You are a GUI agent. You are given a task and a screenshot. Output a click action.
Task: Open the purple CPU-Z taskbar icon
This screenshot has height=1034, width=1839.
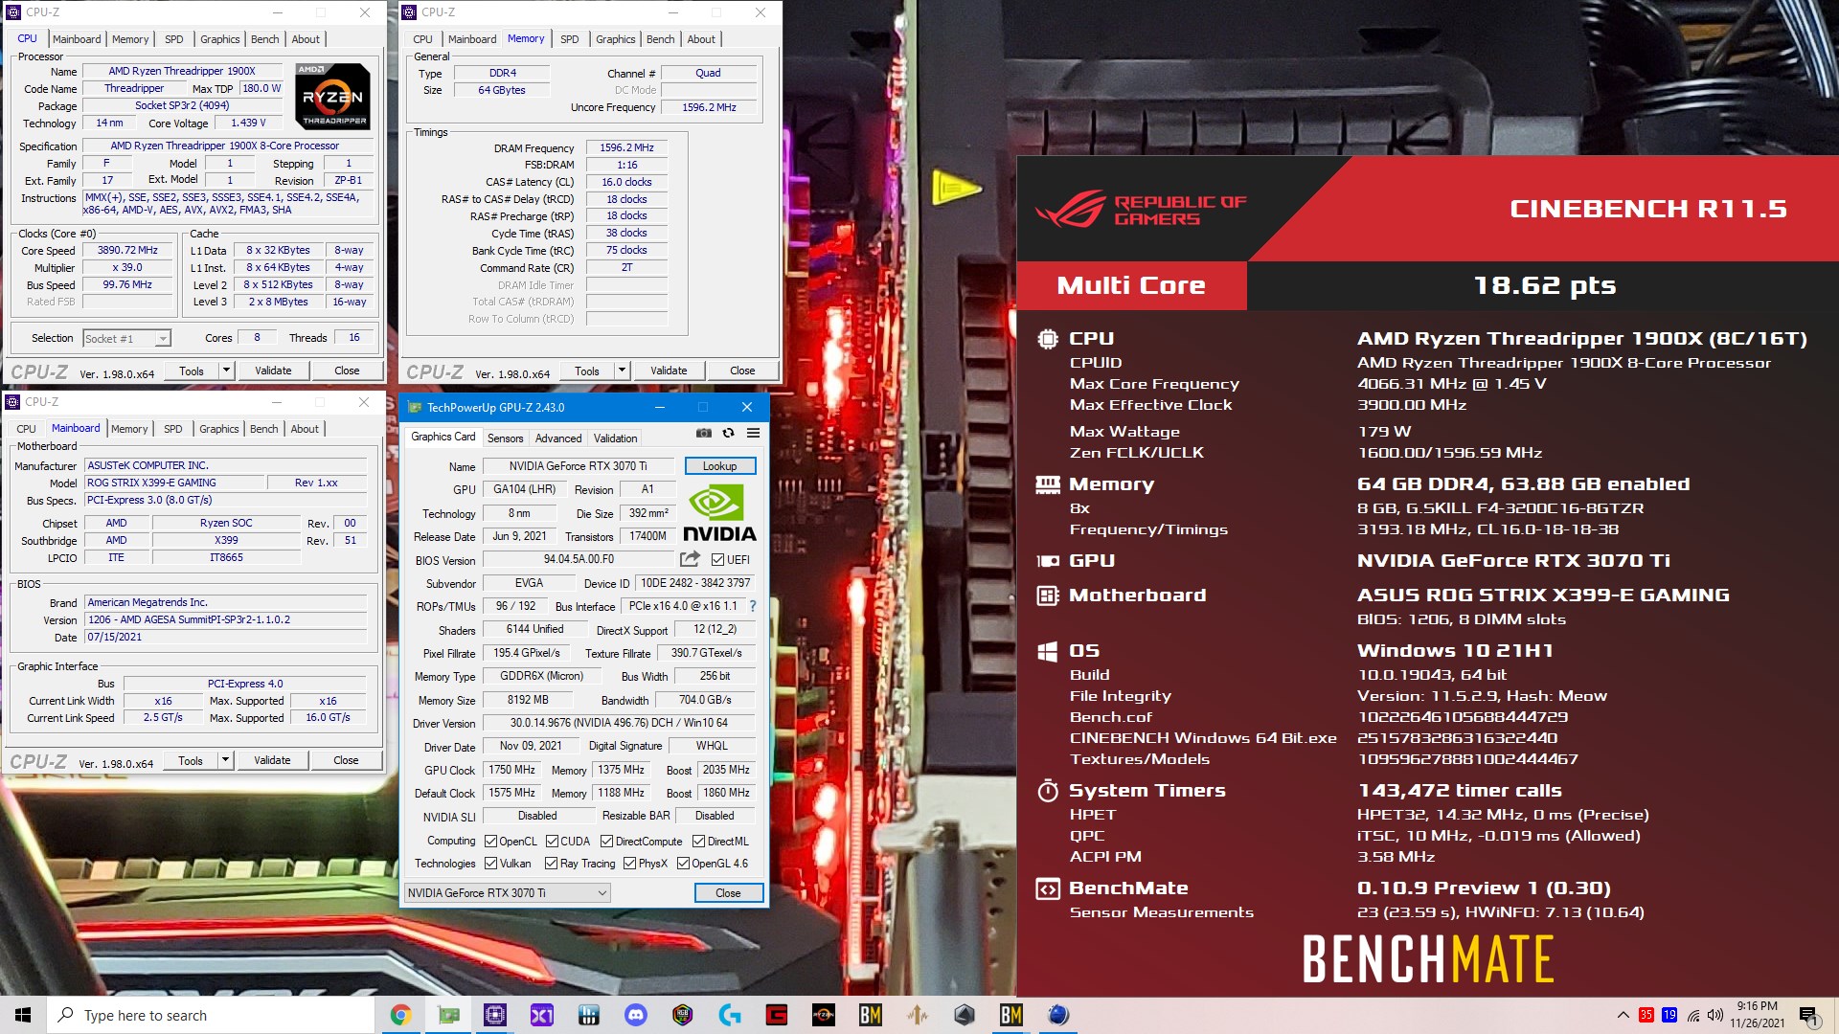(x=495, y=1015)
